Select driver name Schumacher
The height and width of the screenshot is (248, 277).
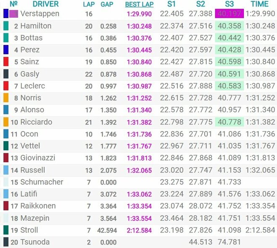[x=42, y=182]
